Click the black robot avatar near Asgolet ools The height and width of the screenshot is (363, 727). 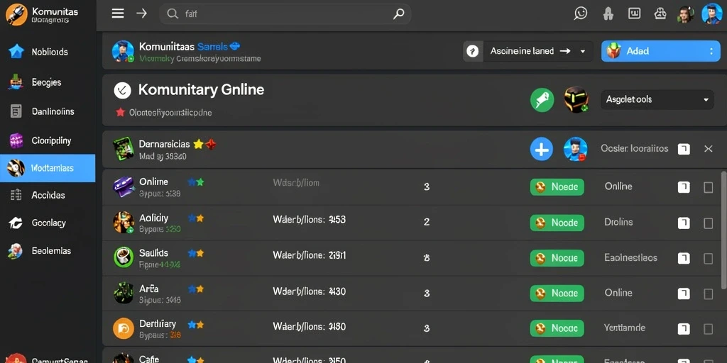point(575,99)
